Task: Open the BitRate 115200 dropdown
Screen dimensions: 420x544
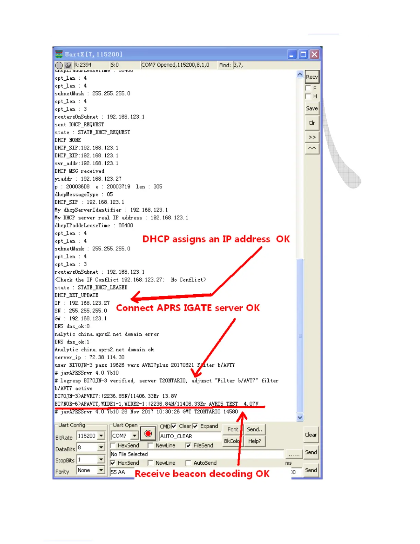Action: click(101, 436)
